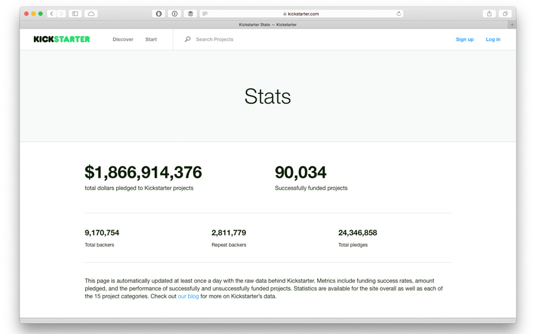Click the 2,811,779 number

coord(229,233)
